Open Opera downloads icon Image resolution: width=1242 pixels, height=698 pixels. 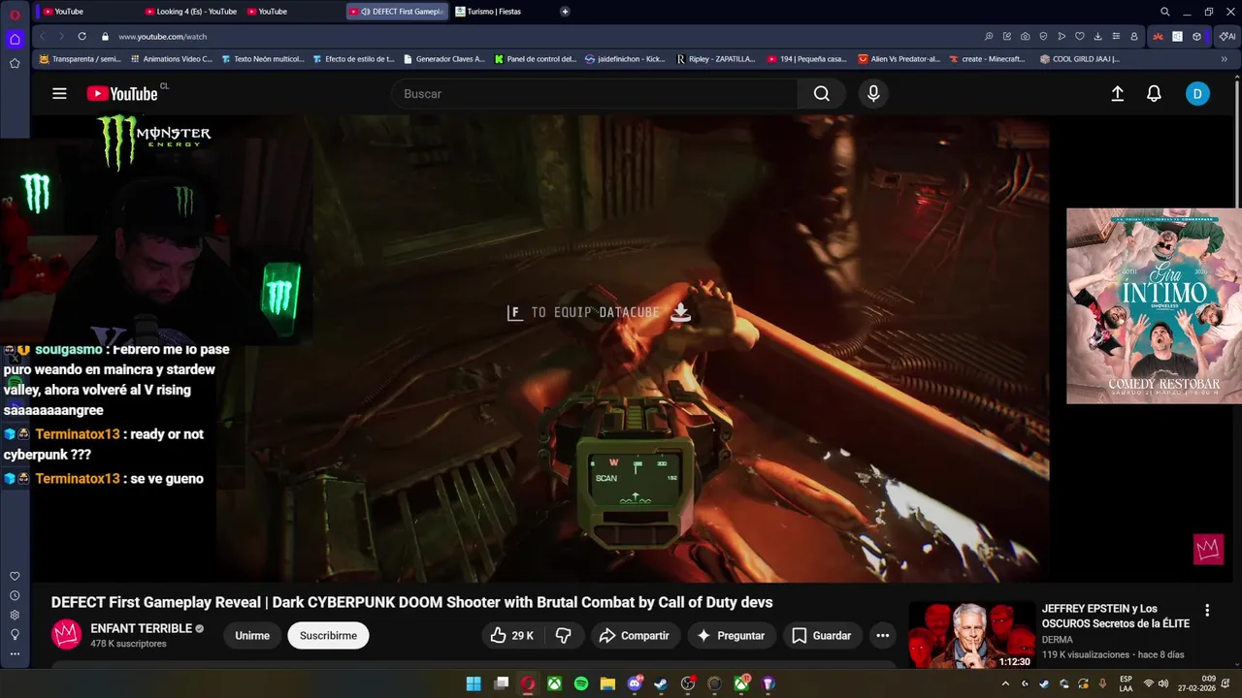pos(1097,36)
